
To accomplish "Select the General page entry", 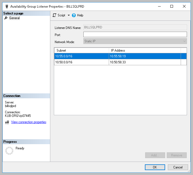I will [x=14, y=18].
